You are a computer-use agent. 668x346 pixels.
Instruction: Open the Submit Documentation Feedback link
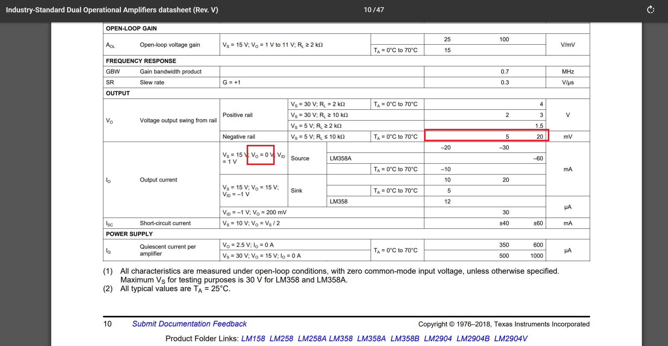coord(189,324)
